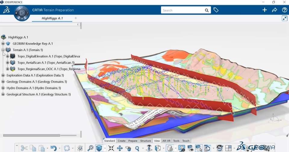Click the collapse view arrows icon
This screenshot has width=289, height=152.
click(284, 18)
